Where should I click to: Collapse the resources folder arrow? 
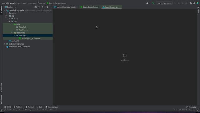(x=12, y=33)
